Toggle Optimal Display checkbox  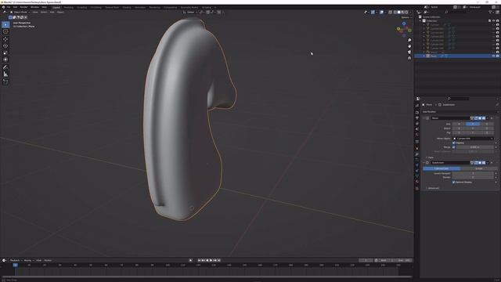pyautogui.click(x=454, y=182)
